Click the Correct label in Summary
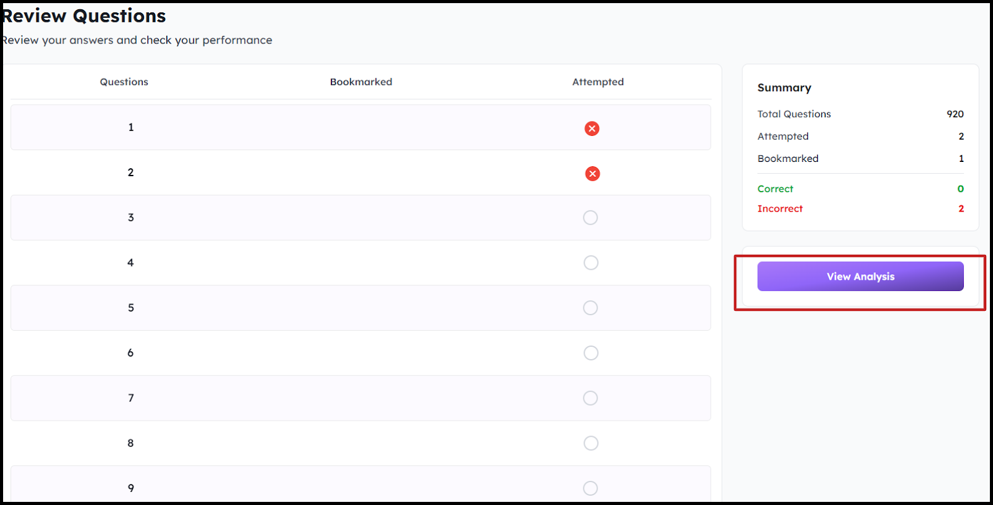The height and width of the screenshot is (505, 993). click(775, 189)
